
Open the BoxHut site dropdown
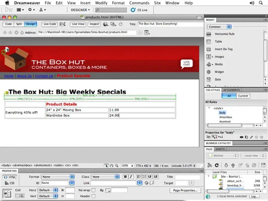pyautogui.click(x=222, y=156)
